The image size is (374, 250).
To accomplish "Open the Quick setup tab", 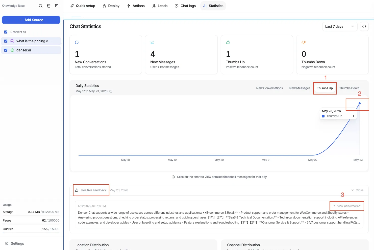I will tap(83, 6).
